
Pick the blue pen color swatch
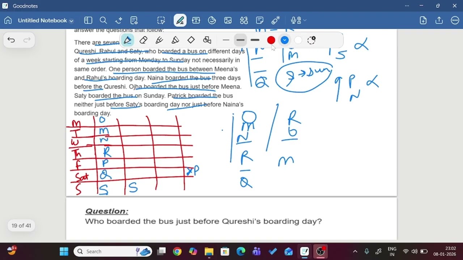click(x=285, y=40)
